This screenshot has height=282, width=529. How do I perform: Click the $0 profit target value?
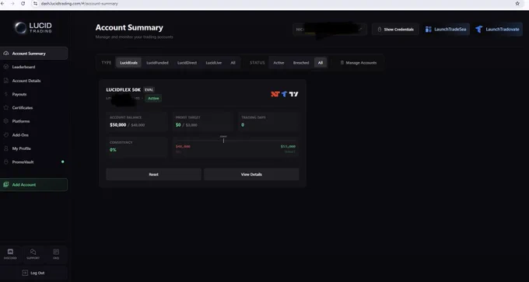[x=178, y=125]
